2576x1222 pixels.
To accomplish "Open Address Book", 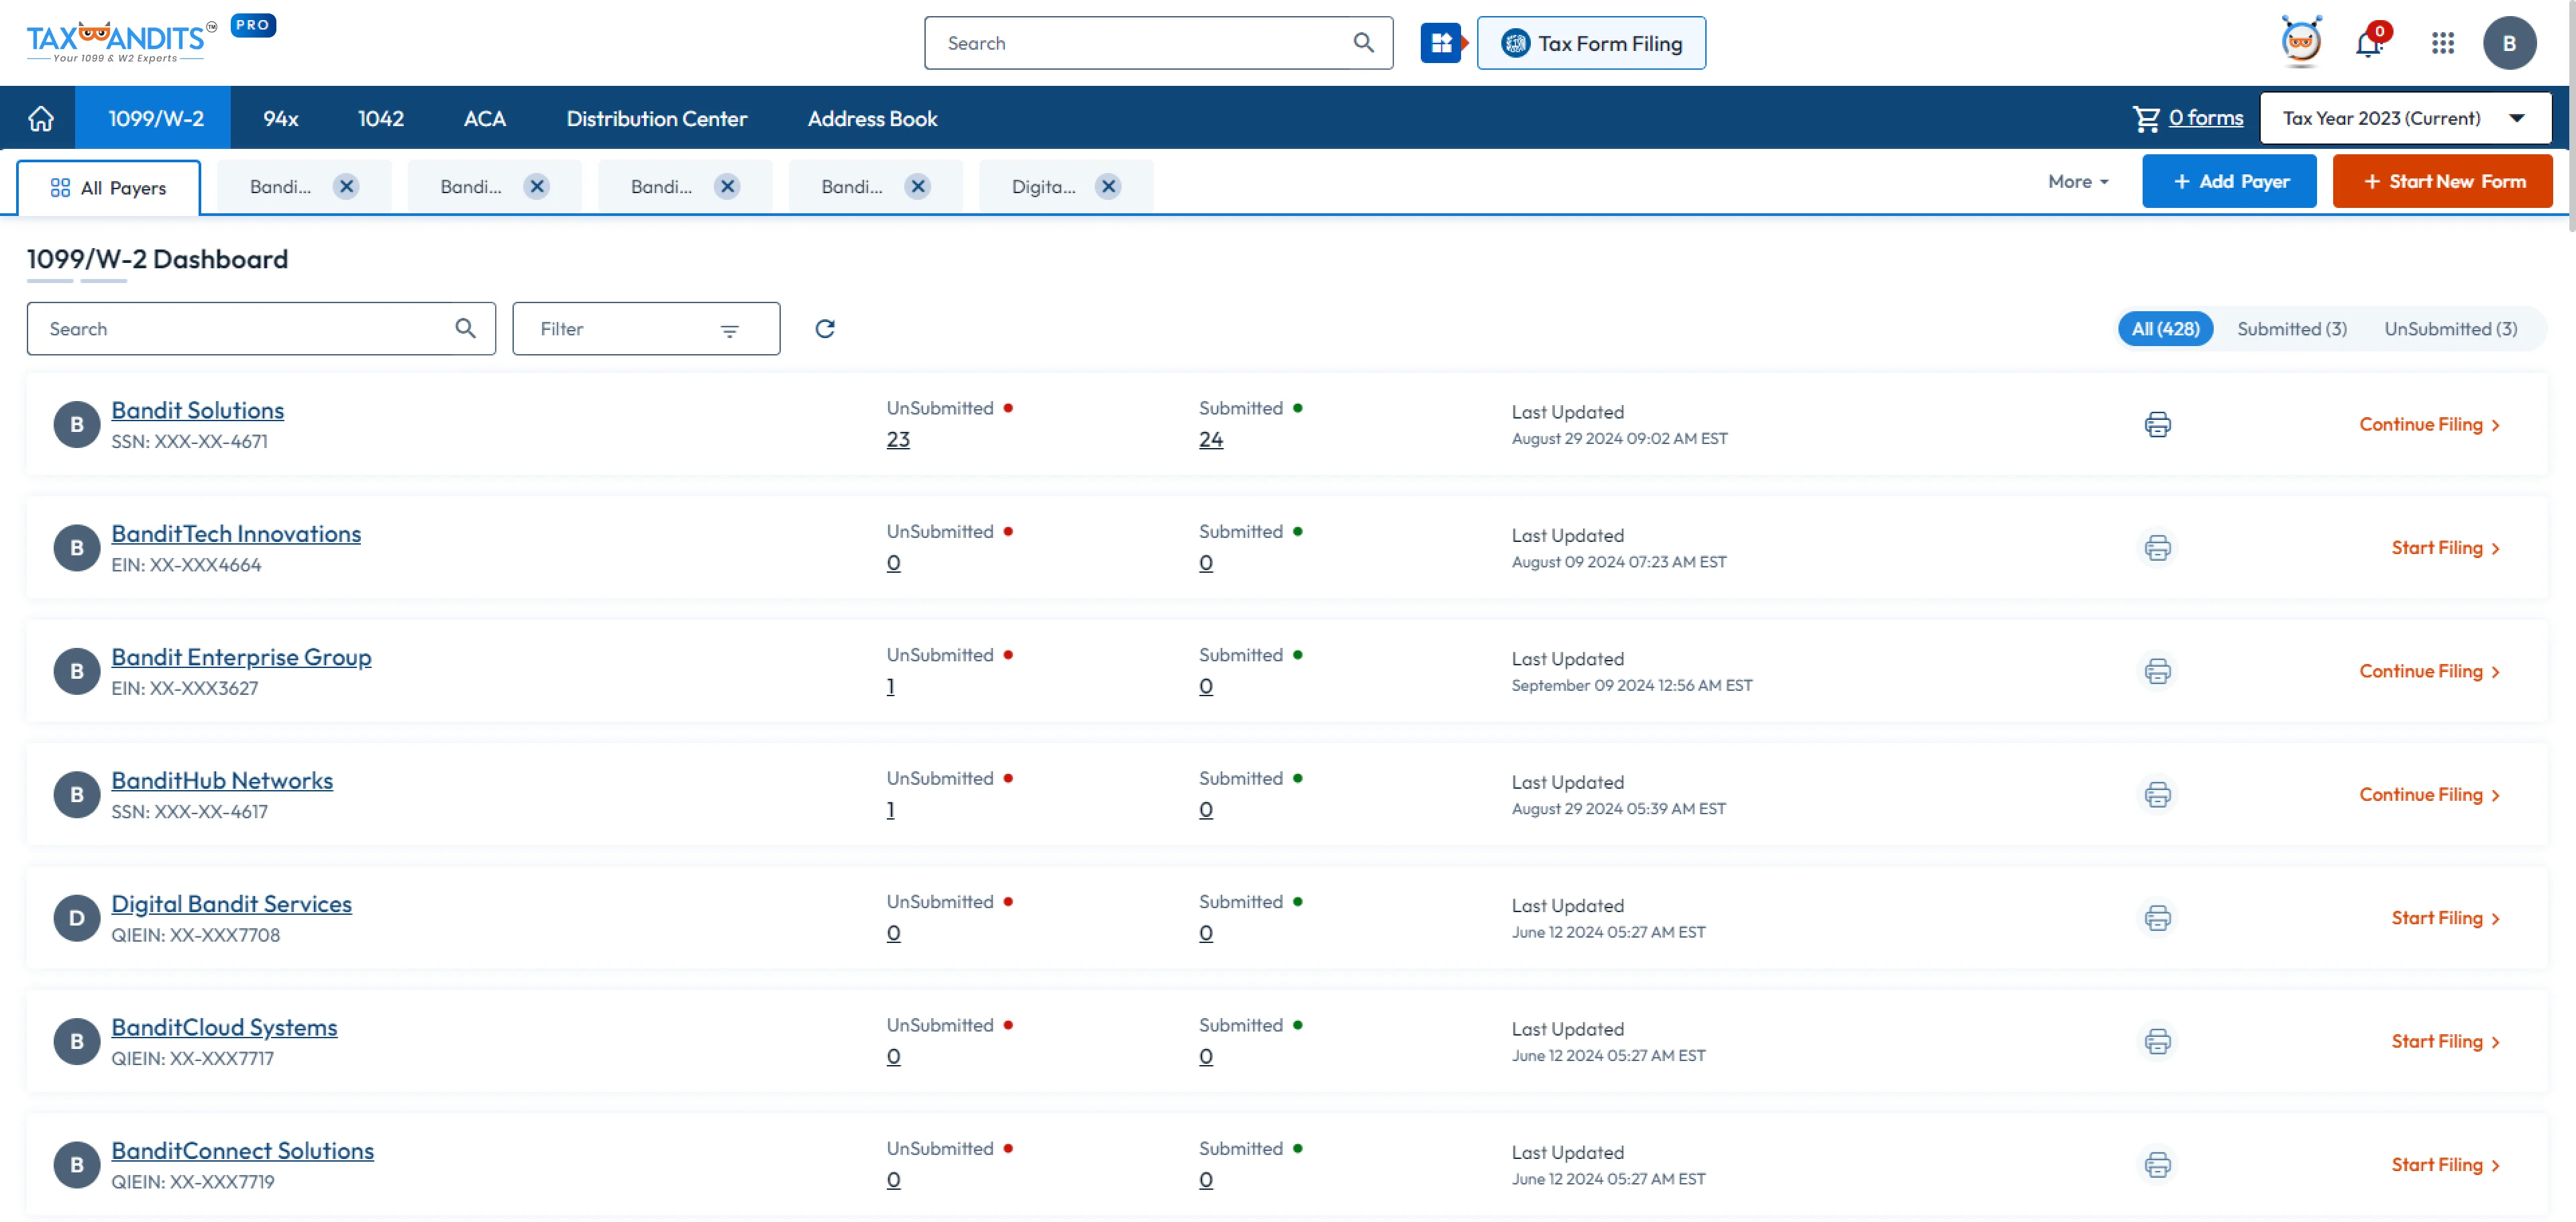I will coord(872,118).
